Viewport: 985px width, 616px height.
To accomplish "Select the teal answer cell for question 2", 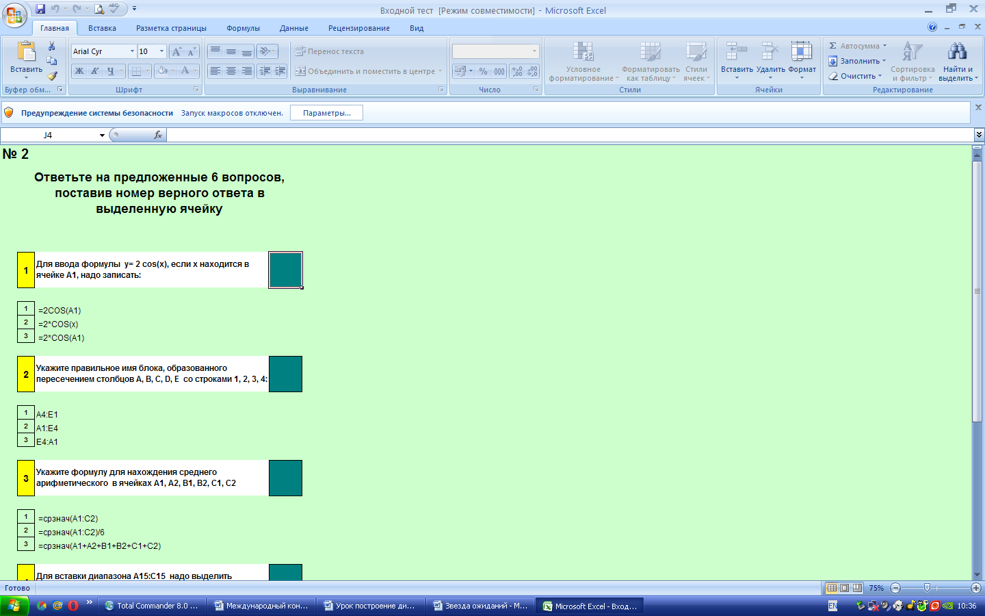I will [x=285, y=374].
